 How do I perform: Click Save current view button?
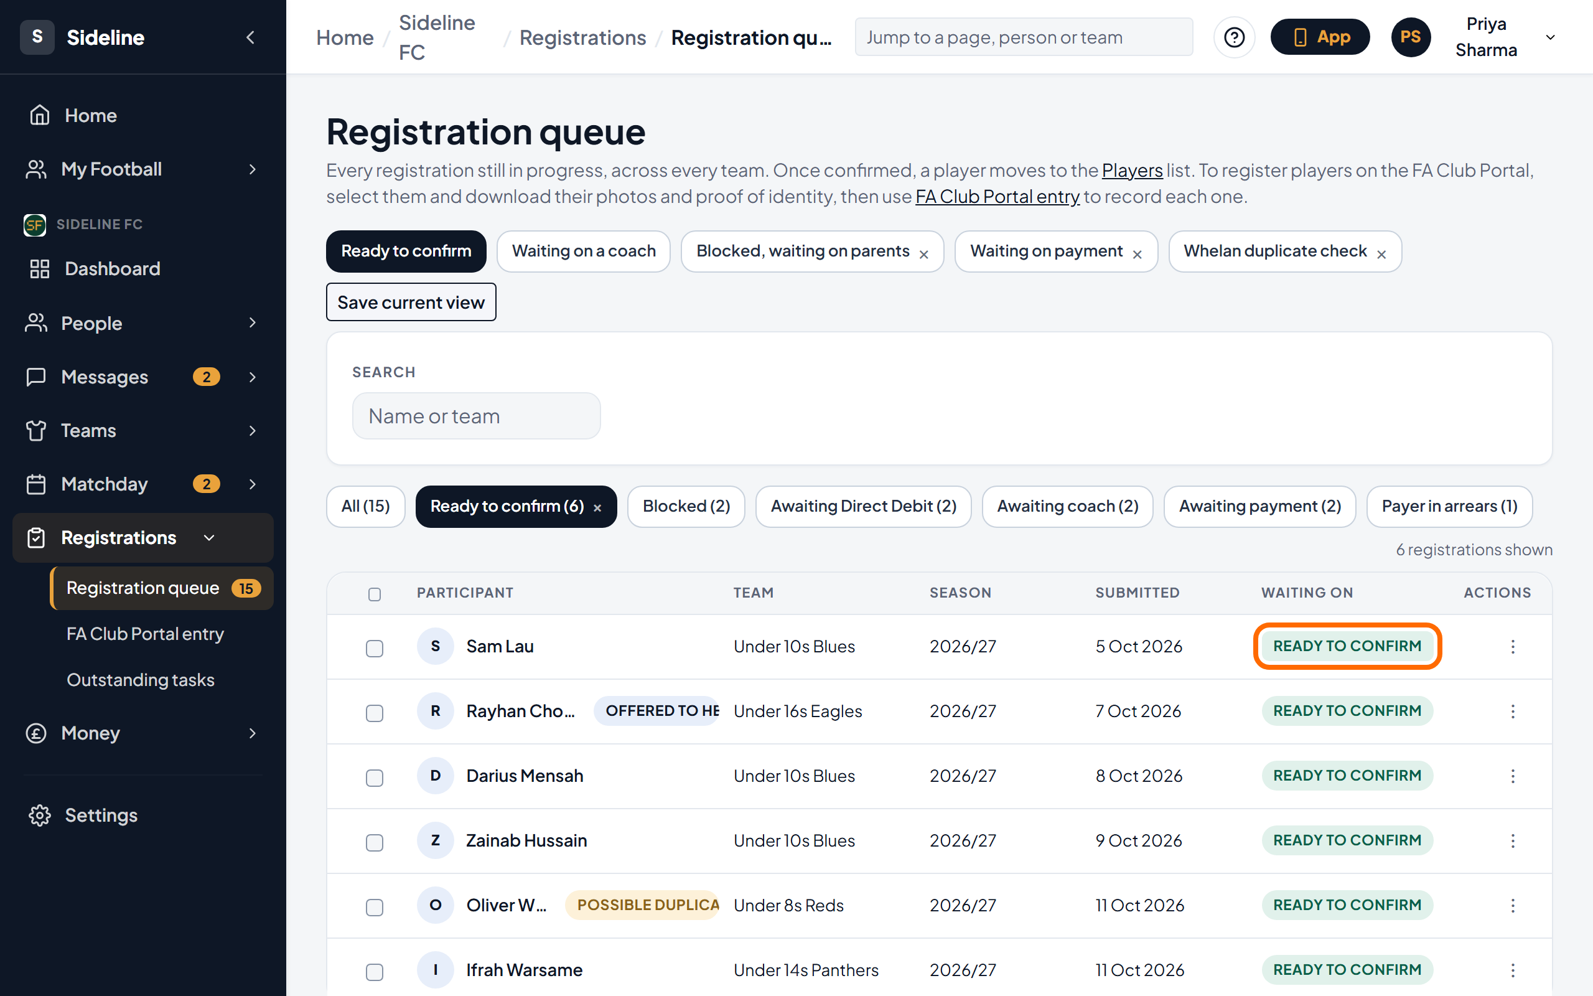(x=411, y=303)
